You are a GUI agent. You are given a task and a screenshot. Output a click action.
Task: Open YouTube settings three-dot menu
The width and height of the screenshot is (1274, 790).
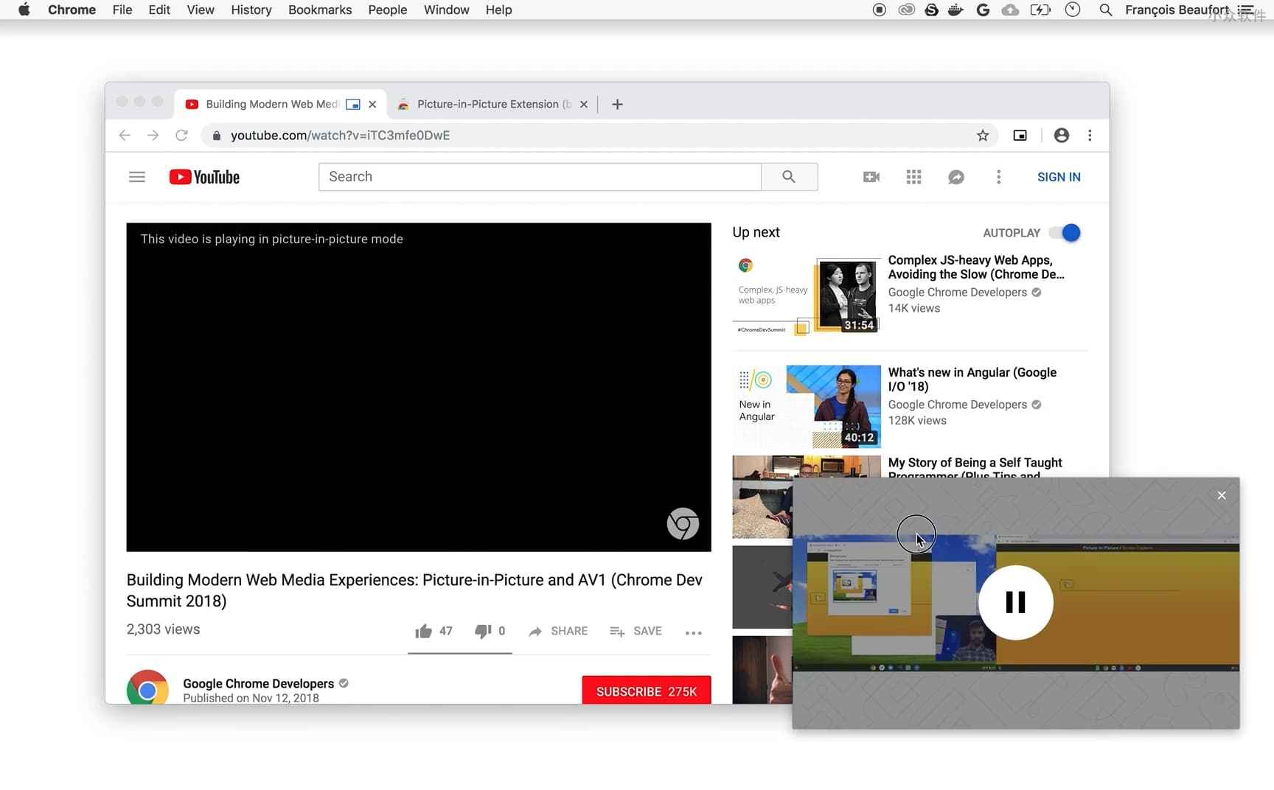(x=999, y=177)
